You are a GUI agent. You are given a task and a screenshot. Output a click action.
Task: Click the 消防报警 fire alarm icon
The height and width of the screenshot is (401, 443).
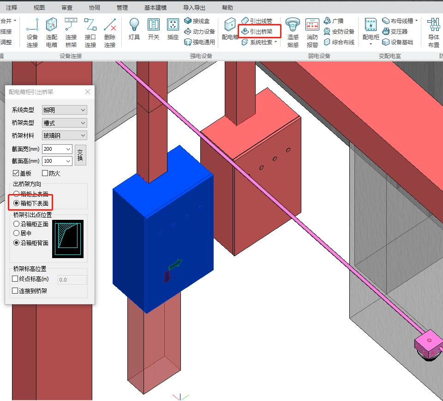coord(312,32)
